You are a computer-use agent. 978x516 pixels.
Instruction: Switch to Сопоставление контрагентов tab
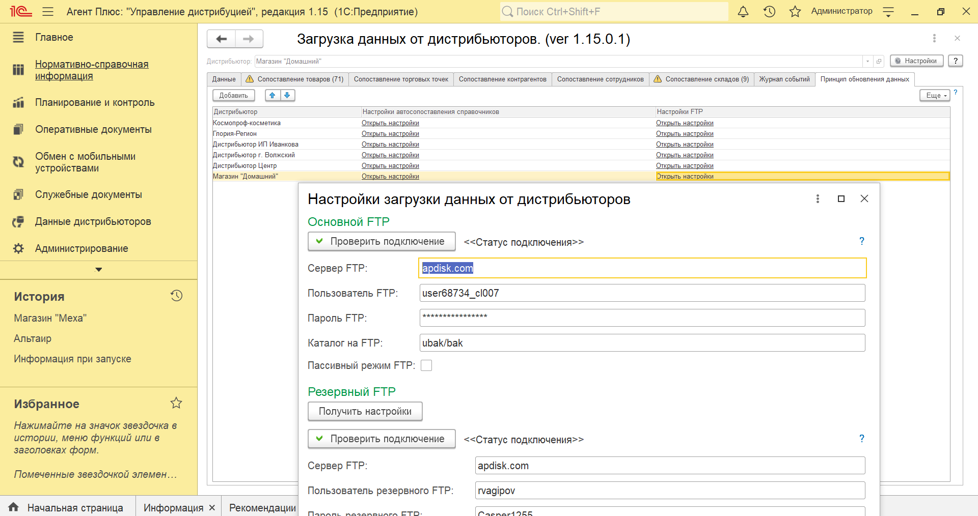tap(503, 79)
